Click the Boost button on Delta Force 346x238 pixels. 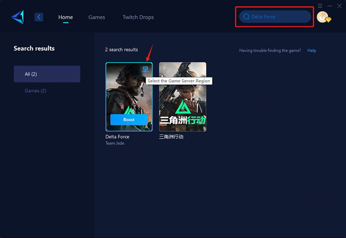(x=129, y=120)
